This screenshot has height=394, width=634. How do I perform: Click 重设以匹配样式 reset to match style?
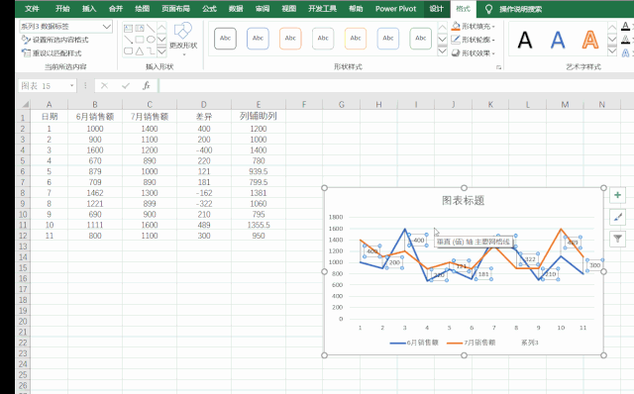[x=52, y=52]
